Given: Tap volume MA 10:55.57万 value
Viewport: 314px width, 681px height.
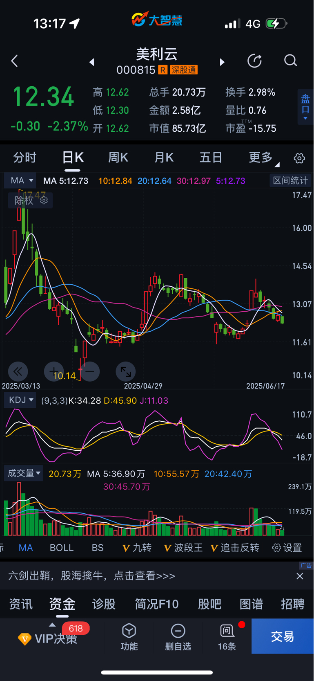Looking at the screenshot, I should tap(176, 474).
